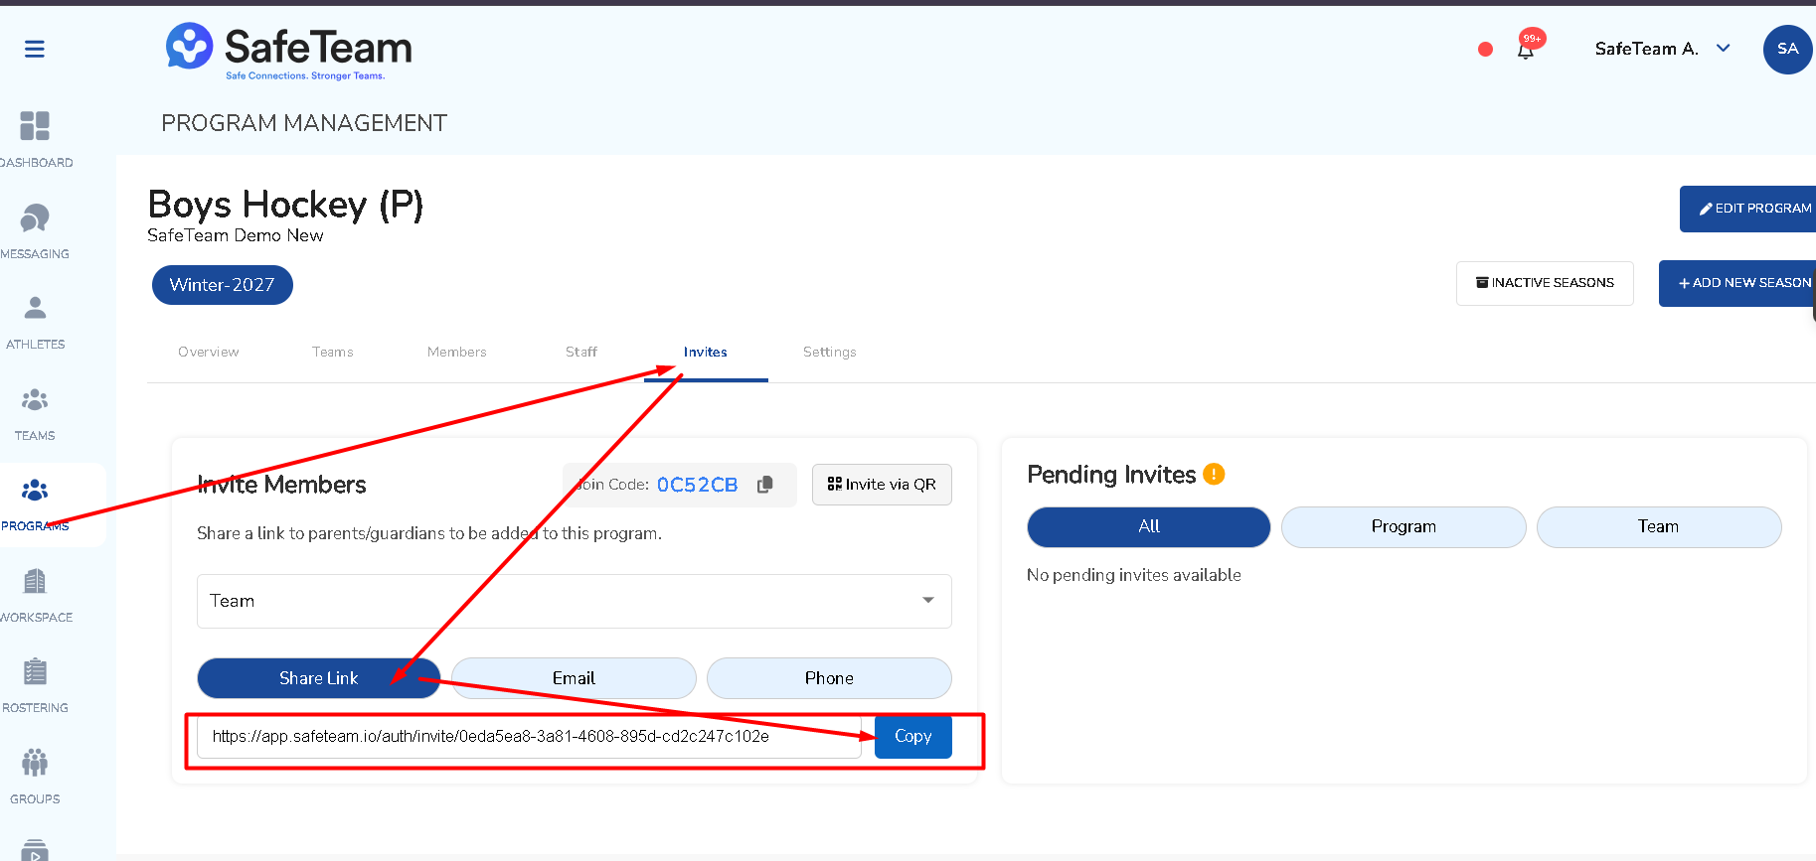
Task: Click the SafeTeam Demo New subtitle
Action: pyautogui.click(x=236, y=235)
